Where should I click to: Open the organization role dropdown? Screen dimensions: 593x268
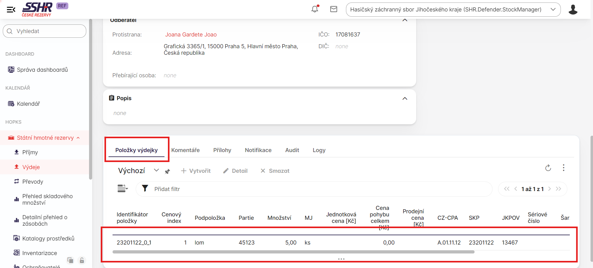453,10
